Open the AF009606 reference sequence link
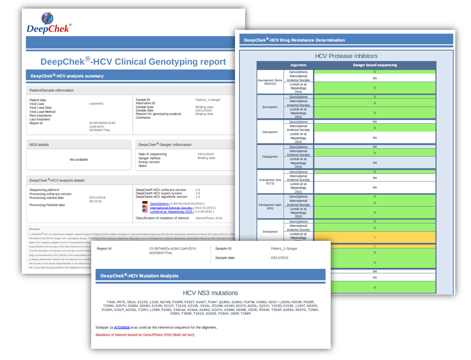The width and height of the screenshot is (471, 360). pos(122,327)
